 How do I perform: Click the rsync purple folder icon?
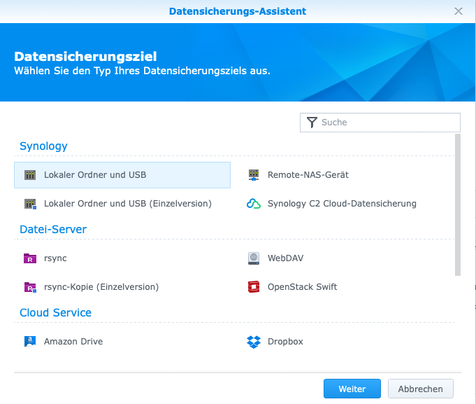pos(30,258)
